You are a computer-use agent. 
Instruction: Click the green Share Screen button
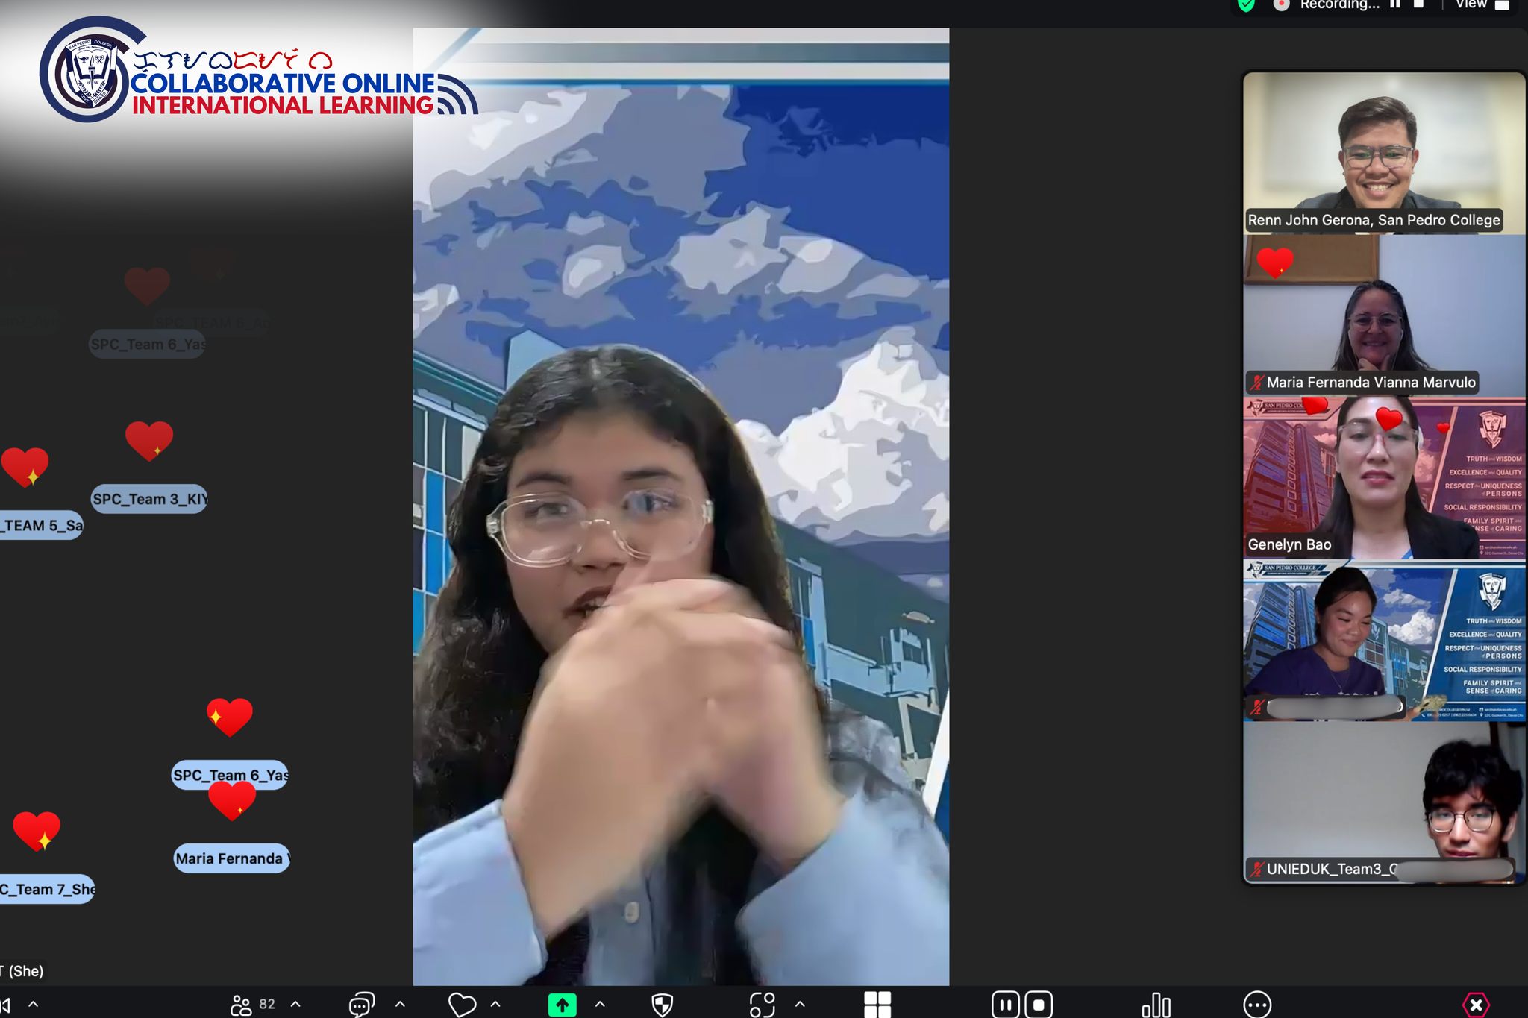[563, 1005]
